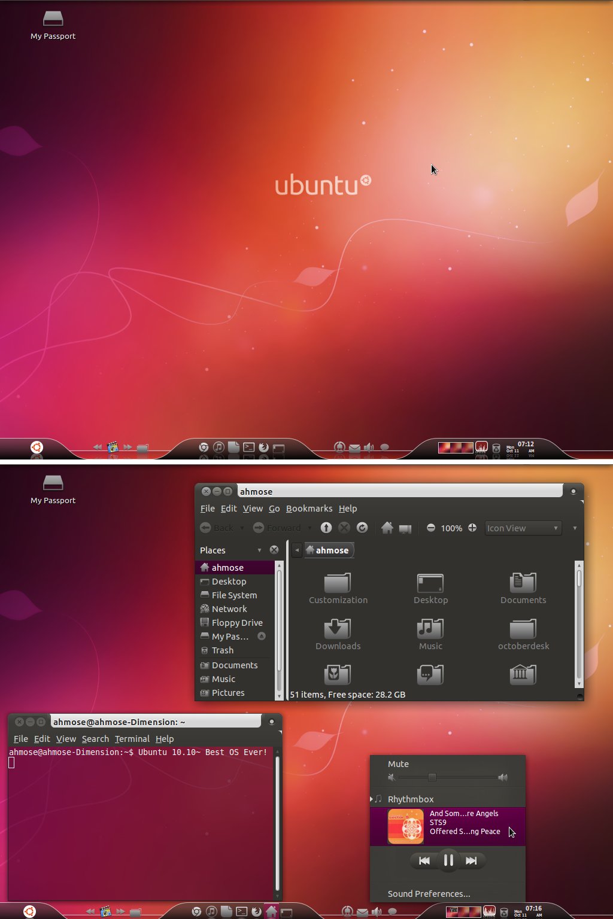Screen dimensions: 613x919
Task: Eject My Pas… drive in Places sidebar
Action: click(x=262, y=636)
